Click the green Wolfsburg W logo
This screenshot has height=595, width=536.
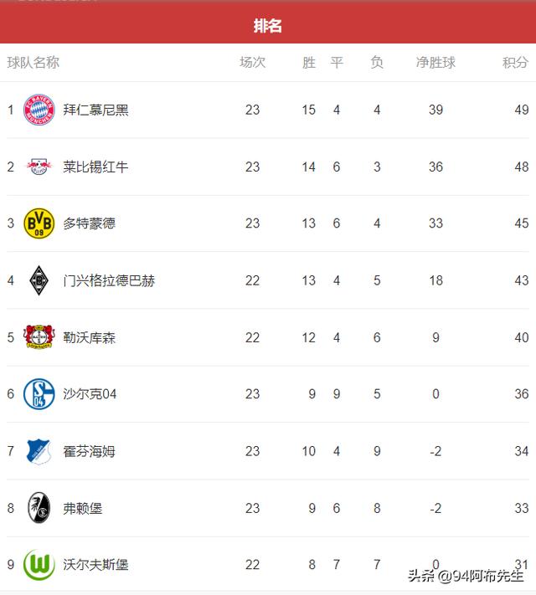(x=39, y=565)
